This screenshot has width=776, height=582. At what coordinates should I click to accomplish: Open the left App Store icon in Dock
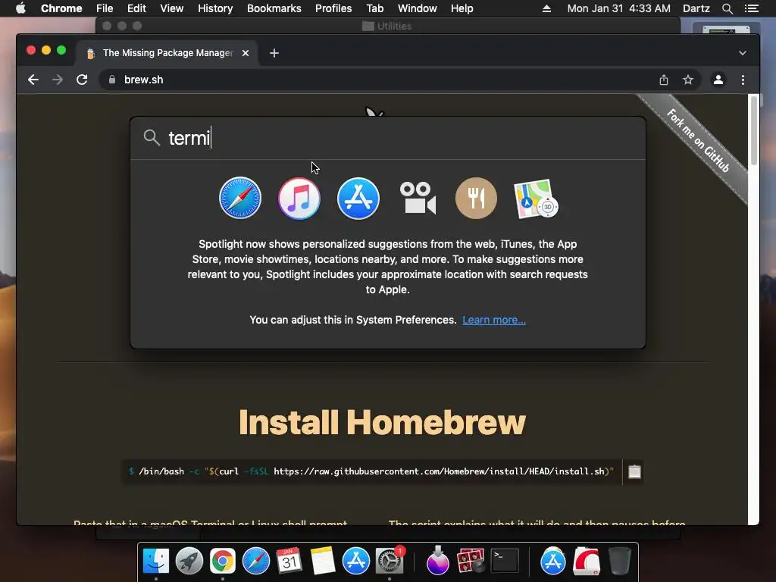pos(356,561)
